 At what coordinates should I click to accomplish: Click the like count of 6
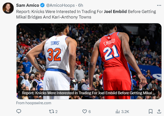[90, 112]
